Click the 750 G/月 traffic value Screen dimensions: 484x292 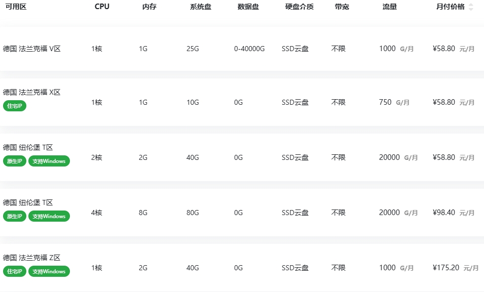394,102
